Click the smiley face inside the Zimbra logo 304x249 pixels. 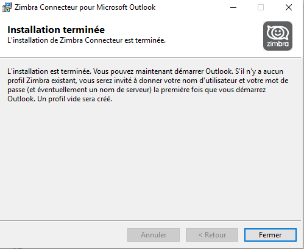(x=278, y=32)
